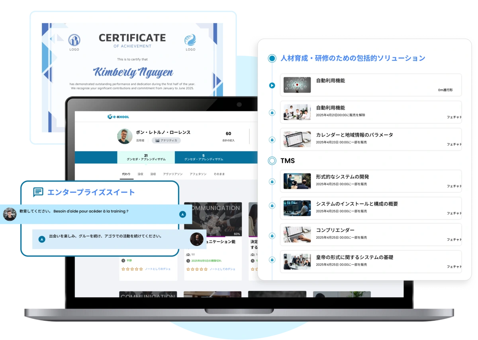Switch to the アヴァリアソン tab
This screenshot has width=478, height=340.
172,173
